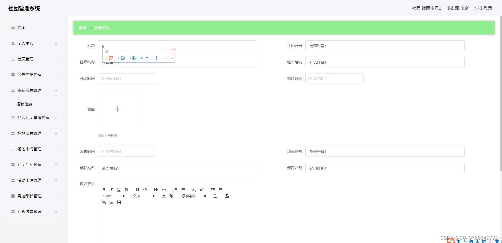502x243 pixels.
Task: Upload cover via plus box
Action: [x=118, y=109]
